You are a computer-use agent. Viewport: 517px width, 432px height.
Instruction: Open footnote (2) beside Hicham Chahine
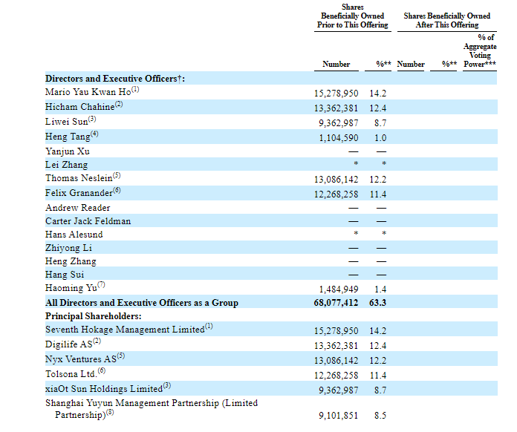coord(118,105)
